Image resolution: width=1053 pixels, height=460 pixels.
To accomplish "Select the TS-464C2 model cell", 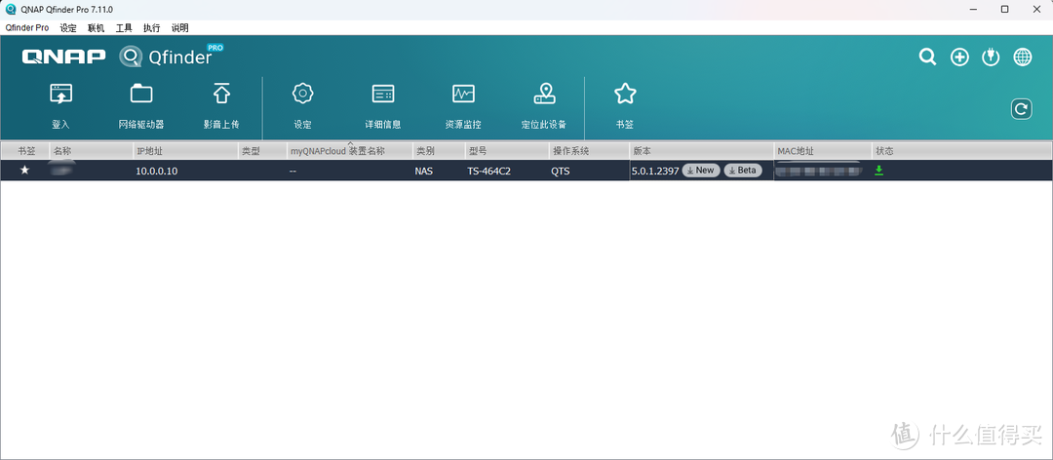I will click(488, 171).
